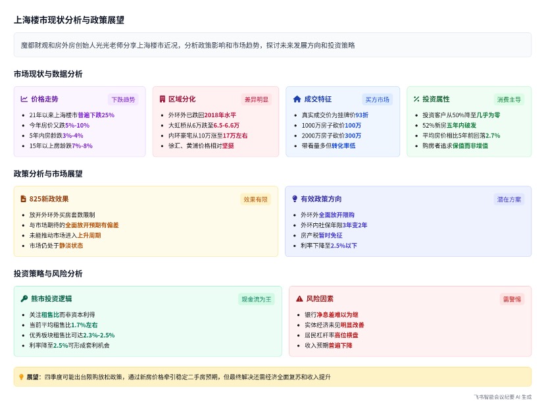Click the chart icon beside 价格走势
The height and width of the screenshot is (407, 546).
click(x=24, y=99)
